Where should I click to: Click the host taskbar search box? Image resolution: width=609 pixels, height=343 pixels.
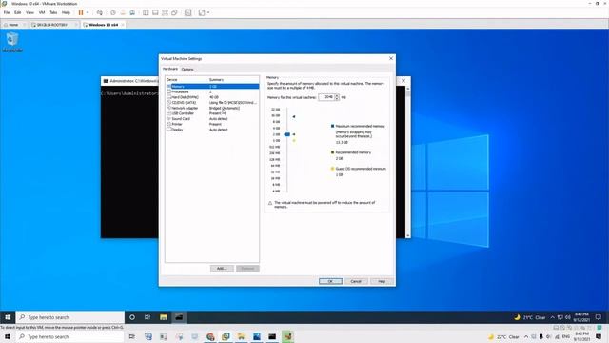[70, 336]
